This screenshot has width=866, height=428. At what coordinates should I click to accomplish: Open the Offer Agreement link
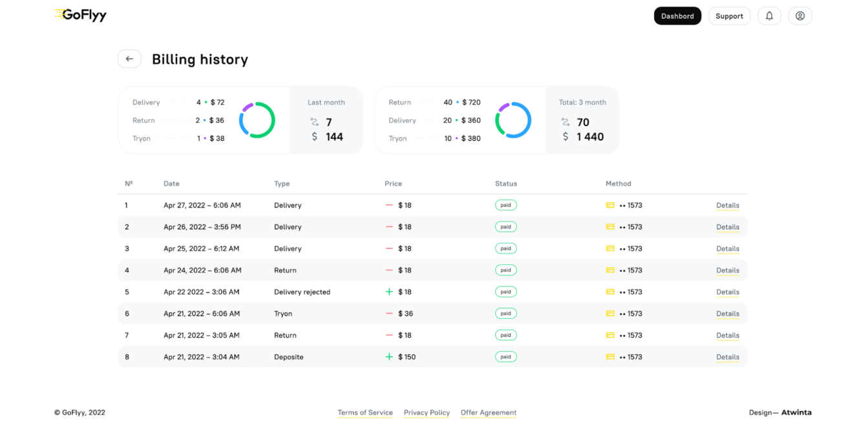(489, 412)
